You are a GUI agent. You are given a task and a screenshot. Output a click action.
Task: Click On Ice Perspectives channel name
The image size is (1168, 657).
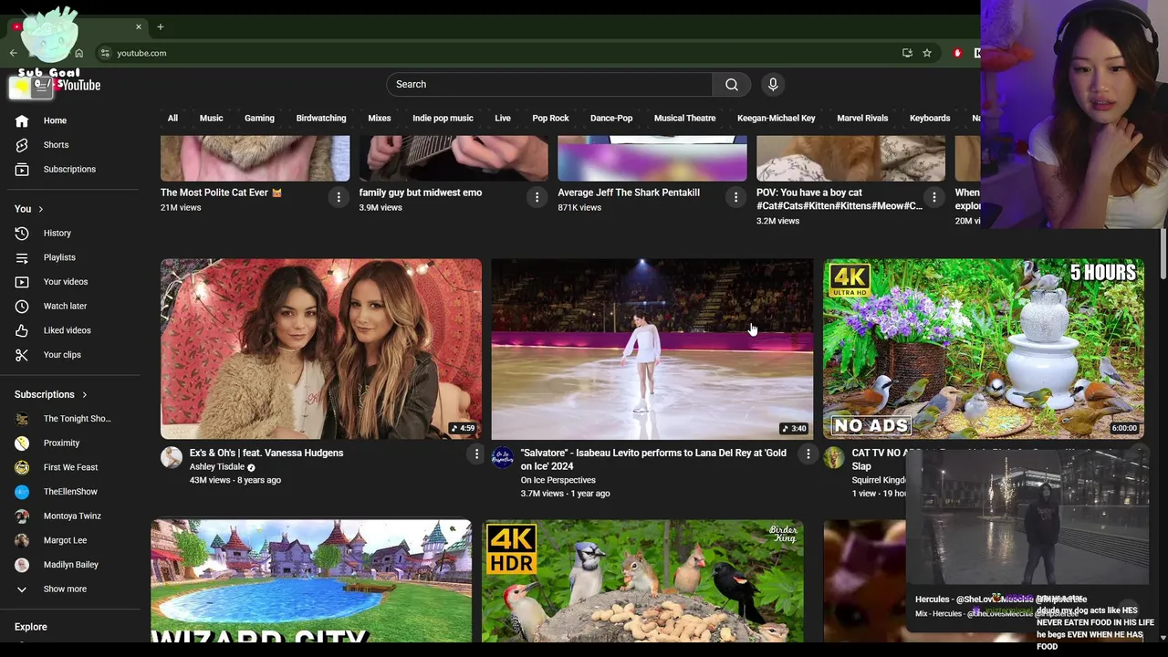click(x=558, y=480)
